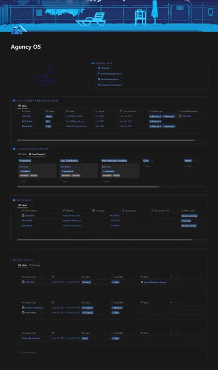
Task: Click the Pitch/ Objection Handling column label
Action: click(114, 161)
